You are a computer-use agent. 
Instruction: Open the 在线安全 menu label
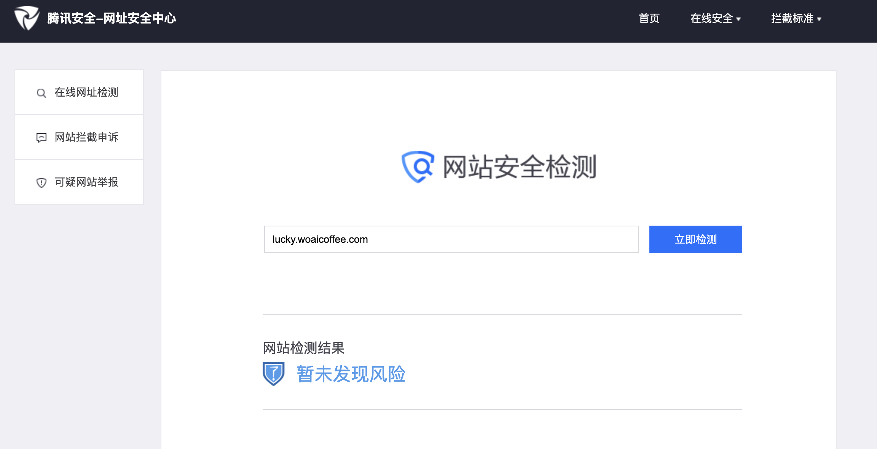711,18
